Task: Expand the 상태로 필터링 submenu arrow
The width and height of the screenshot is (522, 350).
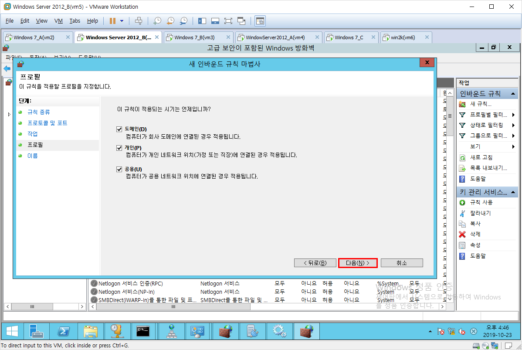Action: [x=513, y=126]
